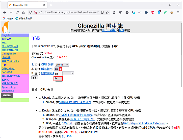Open the Google bookmark in bookmarks bar
The image size is (183, 140).
[x=8, y=18]
